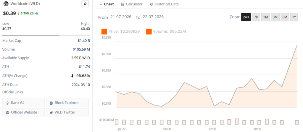
Task: Click the Low value $0.37
Action: (7, 29)
